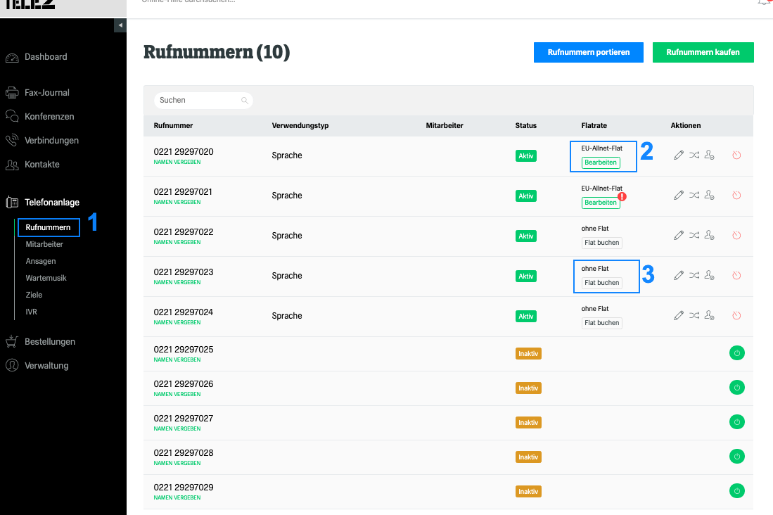Click the edit pencil icon for 0221 29297023
Screen dimensions: 773x515
click(679, 275)
